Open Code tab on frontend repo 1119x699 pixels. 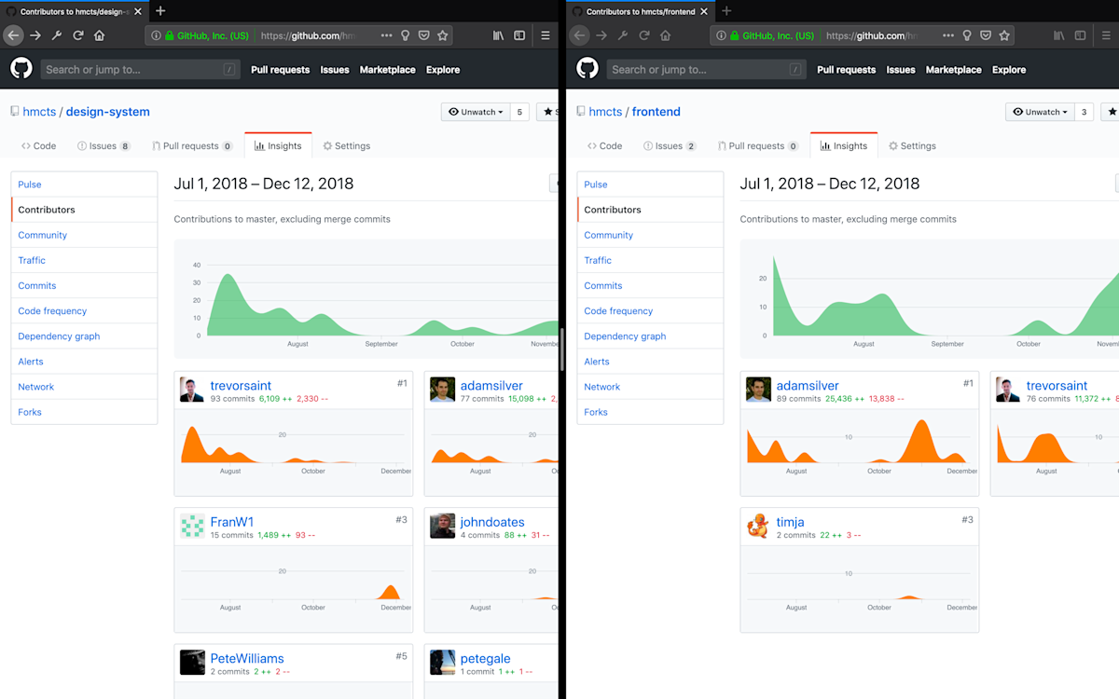(x=605, y=146)
